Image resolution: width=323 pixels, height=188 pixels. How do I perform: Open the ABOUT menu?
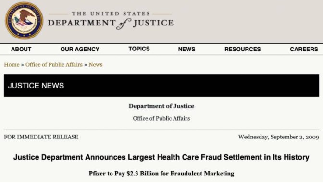click(x=21, y=49)
